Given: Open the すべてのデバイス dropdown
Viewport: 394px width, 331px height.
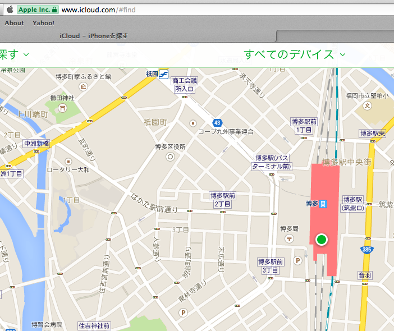Looking at the screenshot, I should 294,54.
